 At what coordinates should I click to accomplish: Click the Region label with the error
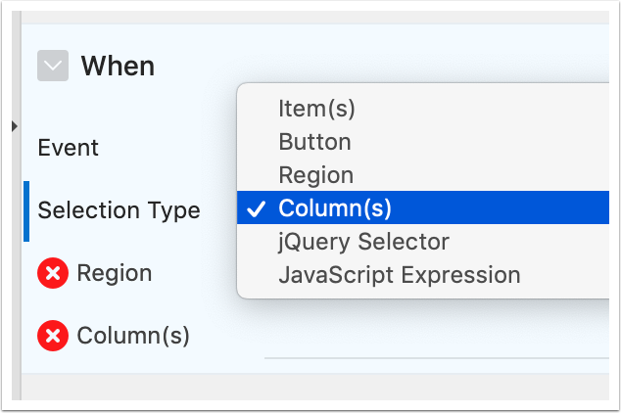pyautogui.click(x=114, y=273)
